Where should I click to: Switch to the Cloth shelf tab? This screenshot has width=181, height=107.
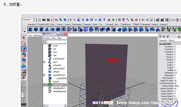[x=52, y=24]
